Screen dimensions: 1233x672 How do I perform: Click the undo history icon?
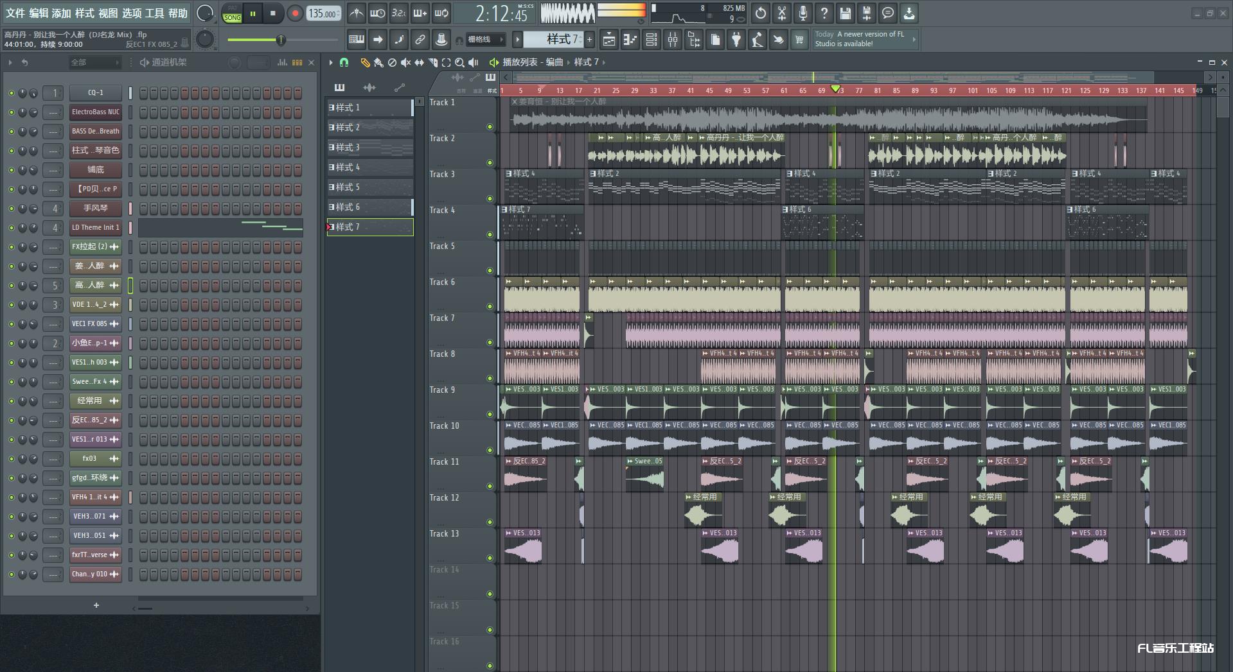[x=761, y=13]
